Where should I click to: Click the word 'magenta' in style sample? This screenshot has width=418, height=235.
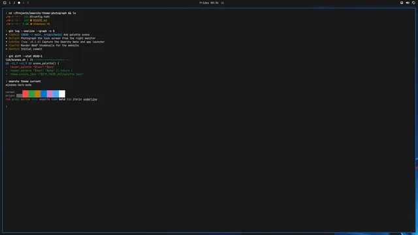(44, 99)
